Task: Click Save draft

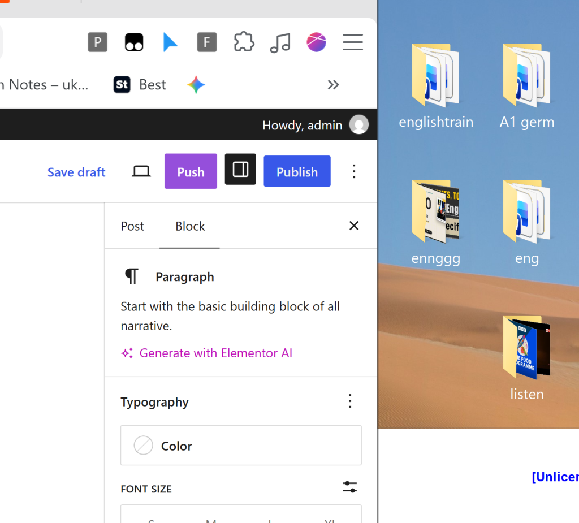Action: 76,172
